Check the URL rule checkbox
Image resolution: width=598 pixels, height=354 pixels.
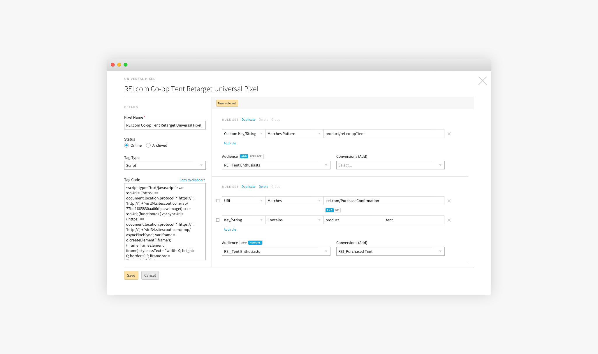[x=218, y=201]
